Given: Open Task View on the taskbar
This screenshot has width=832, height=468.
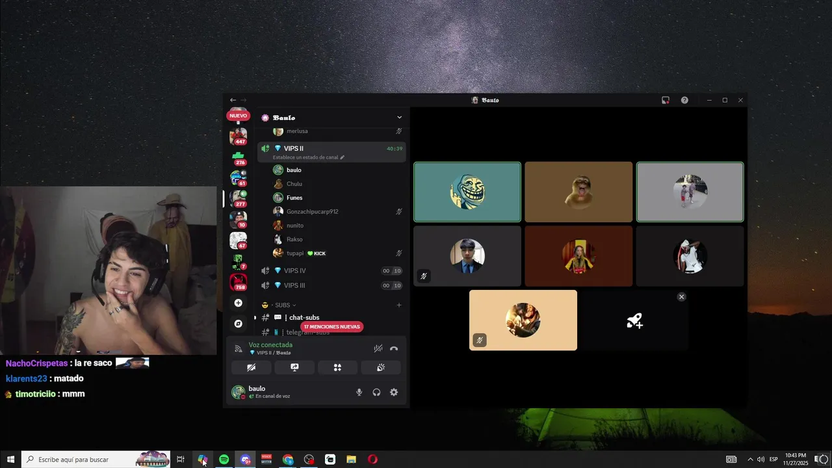Looking at the screenshot, I should click(x=181, y=460).
